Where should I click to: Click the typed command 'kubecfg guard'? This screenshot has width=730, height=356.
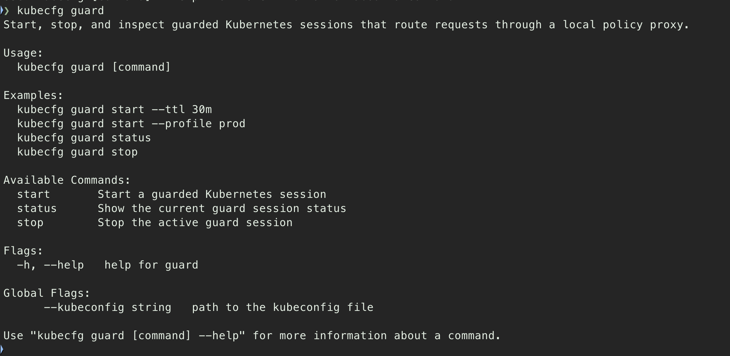[61, 11]
